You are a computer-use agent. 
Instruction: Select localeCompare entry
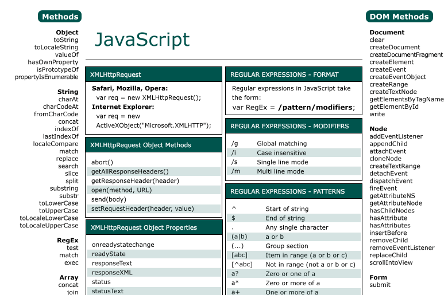[x=56, y=144]
